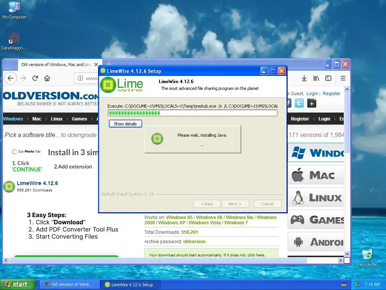Open the Windows nav menu item
386x290 pixels.
(x=13, y=119)
